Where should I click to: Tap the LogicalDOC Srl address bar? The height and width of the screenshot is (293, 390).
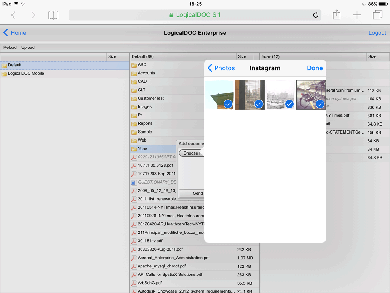[195, 15]
